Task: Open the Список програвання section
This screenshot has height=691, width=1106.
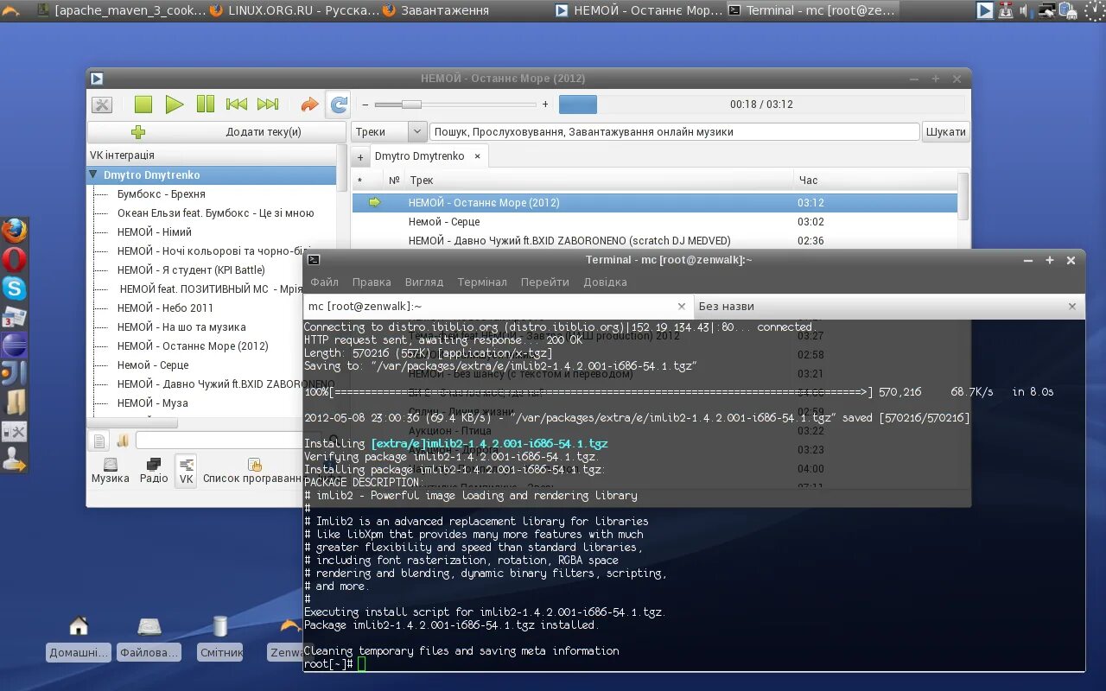Action: 252,471
